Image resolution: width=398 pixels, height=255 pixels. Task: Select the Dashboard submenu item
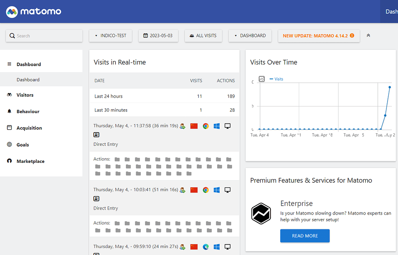click(28, 80)
